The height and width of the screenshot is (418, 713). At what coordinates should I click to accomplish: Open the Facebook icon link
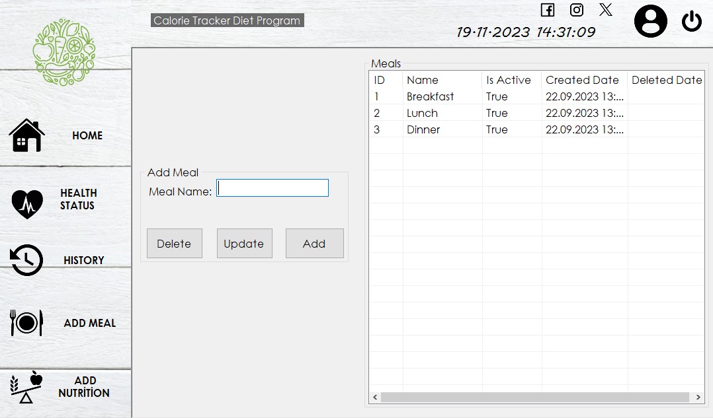pos(548,10)
